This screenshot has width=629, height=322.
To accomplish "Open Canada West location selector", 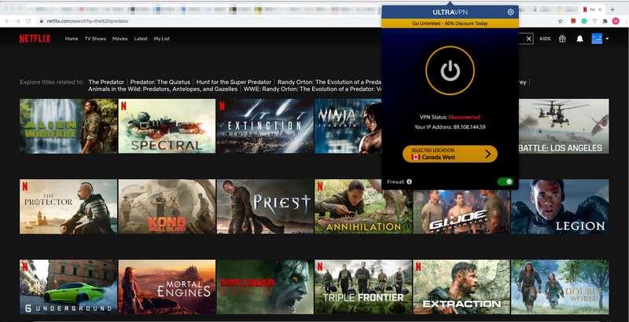I will click(x=450, y=154).
